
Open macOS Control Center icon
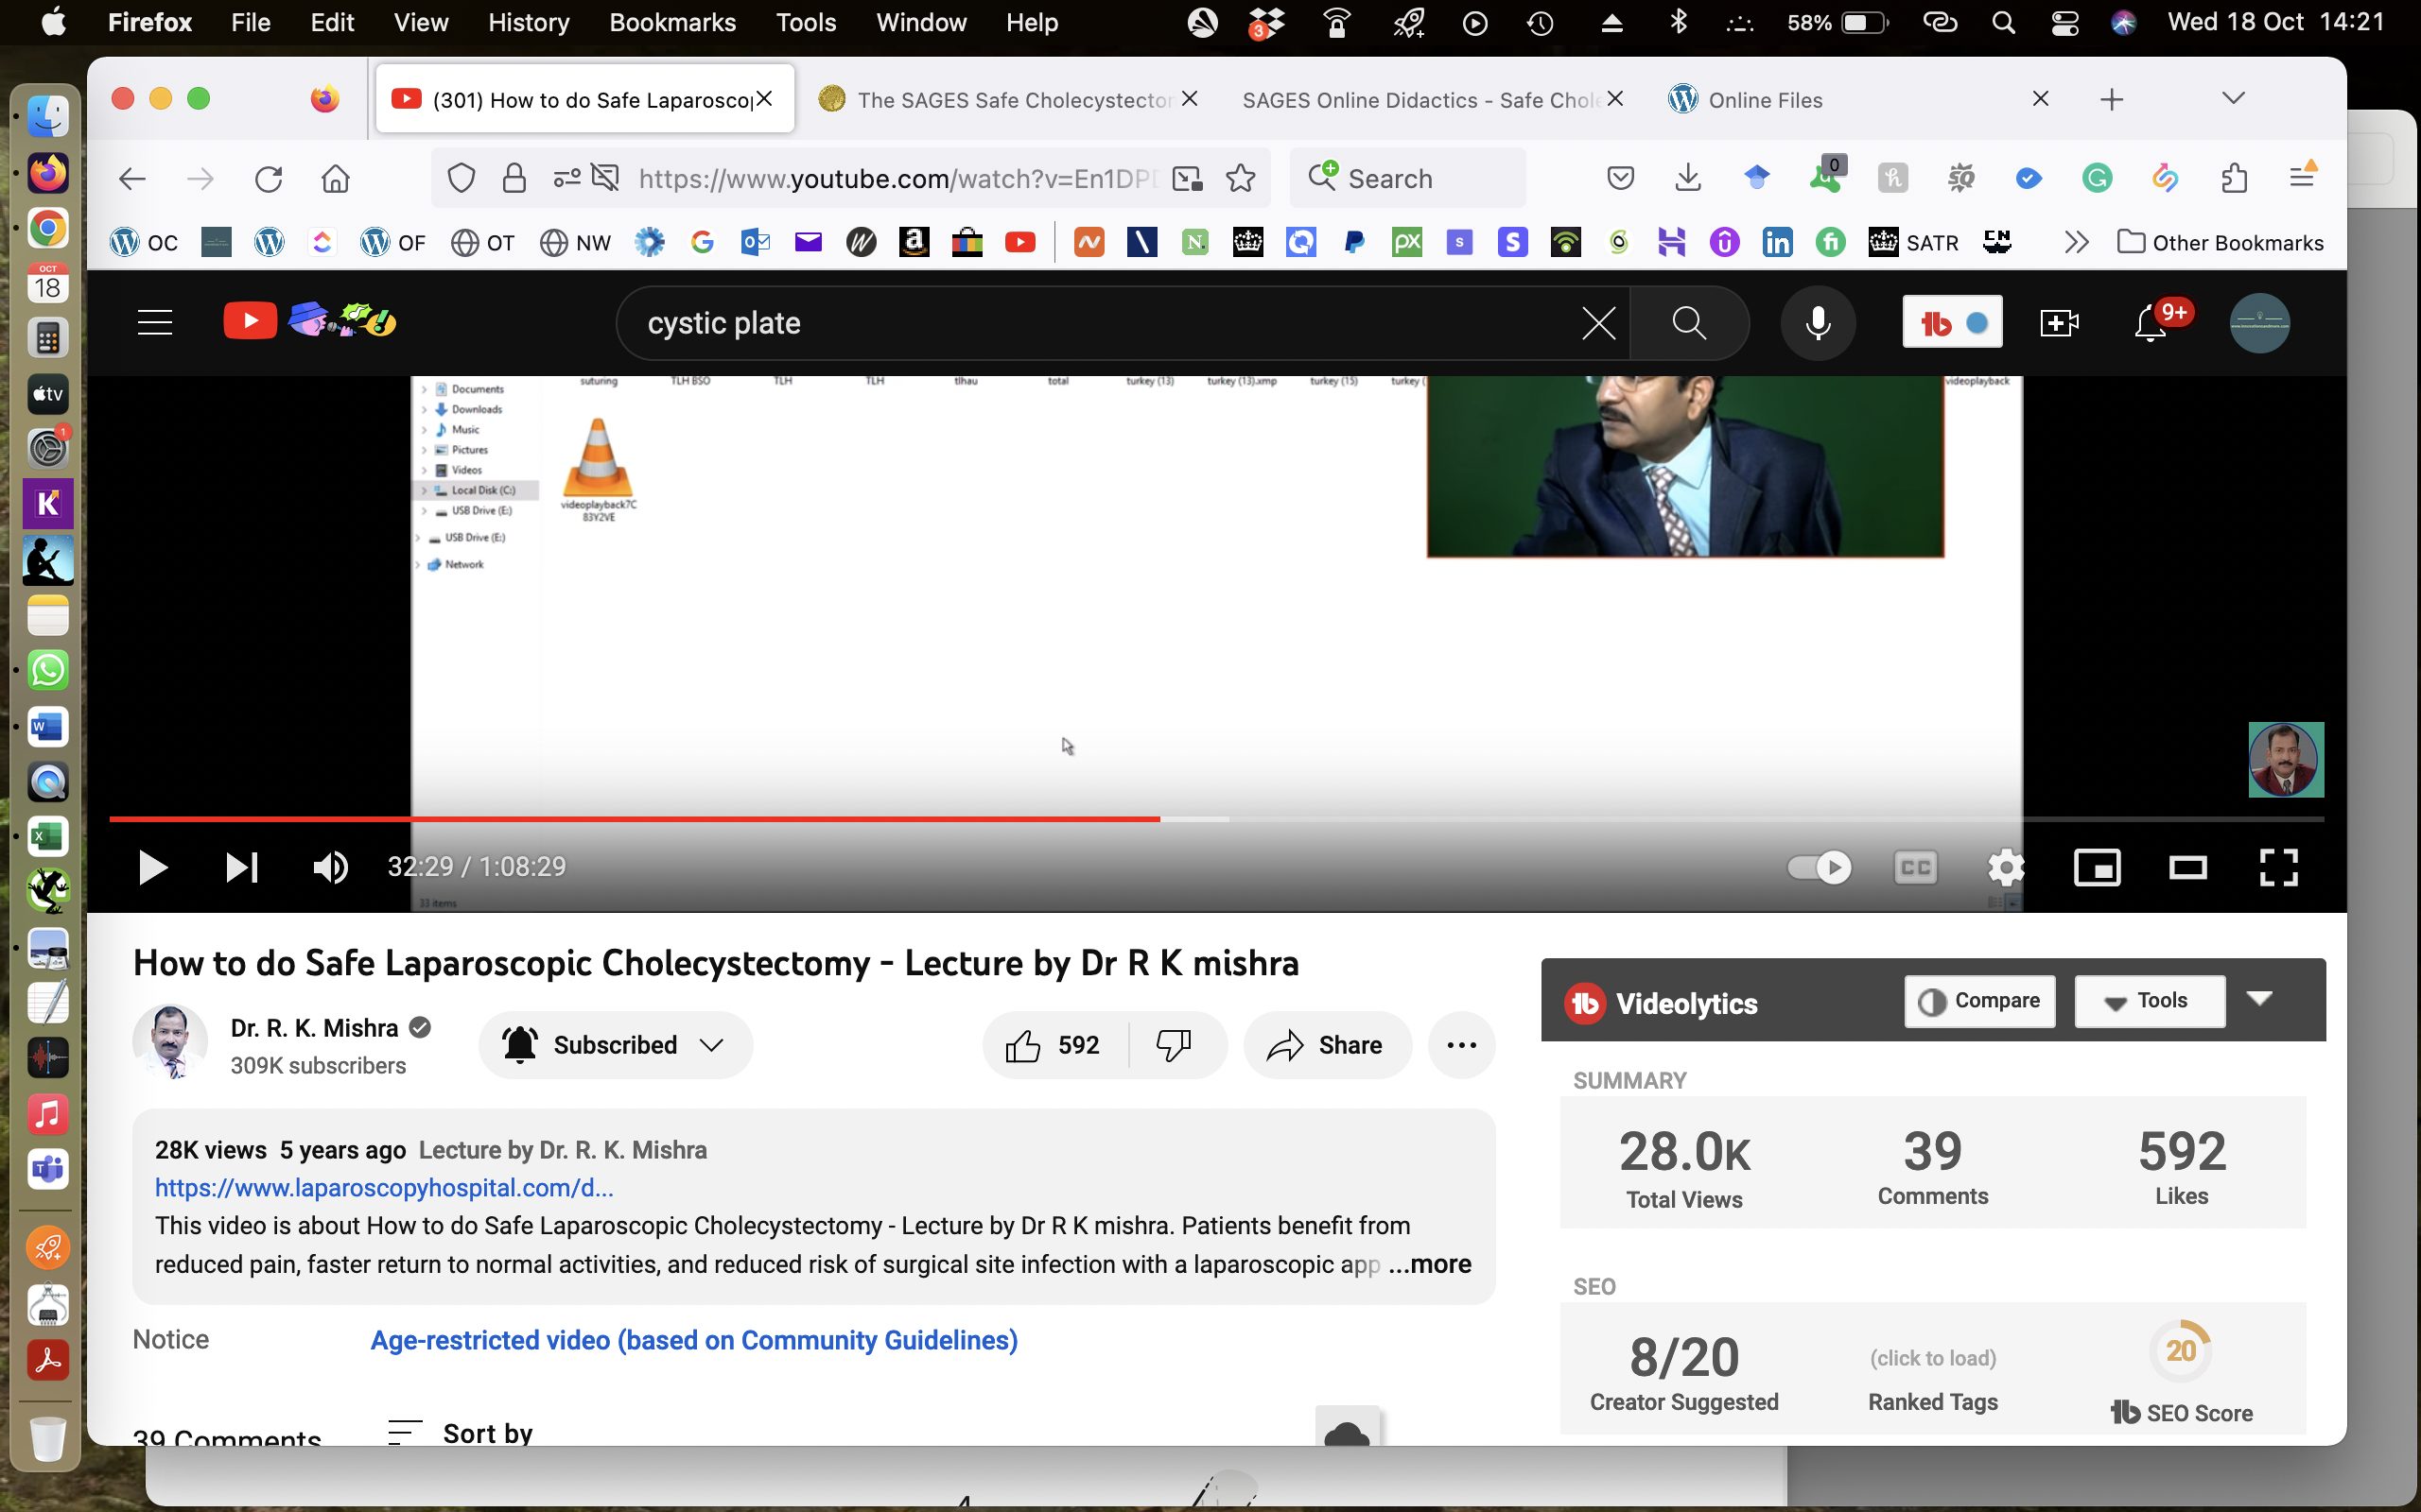[2064, 22]
